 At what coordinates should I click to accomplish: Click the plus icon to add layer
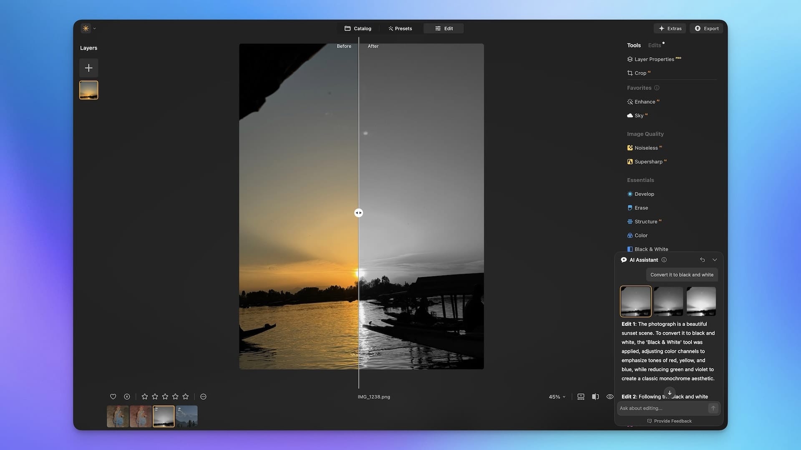coord(88,68)
